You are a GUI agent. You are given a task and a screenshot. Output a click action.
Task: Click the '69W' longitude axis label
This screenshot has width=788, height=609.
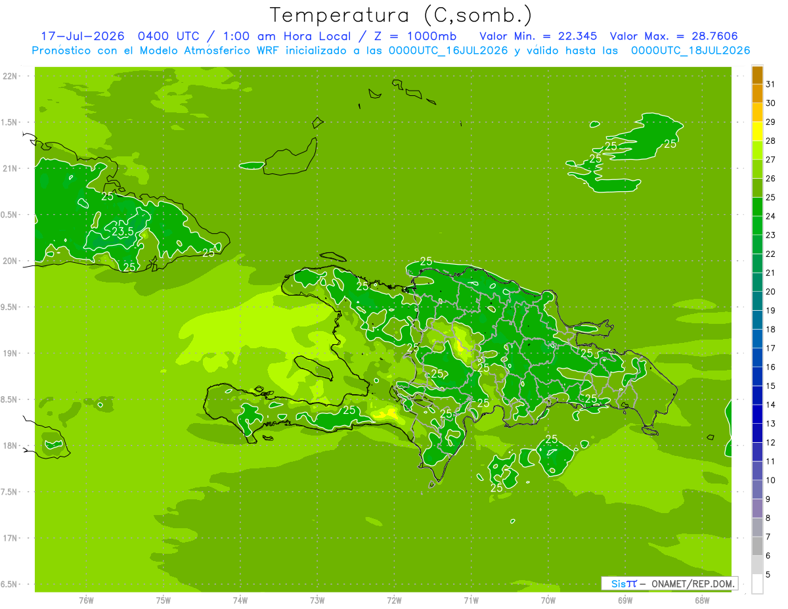click(x=625, y=600)
